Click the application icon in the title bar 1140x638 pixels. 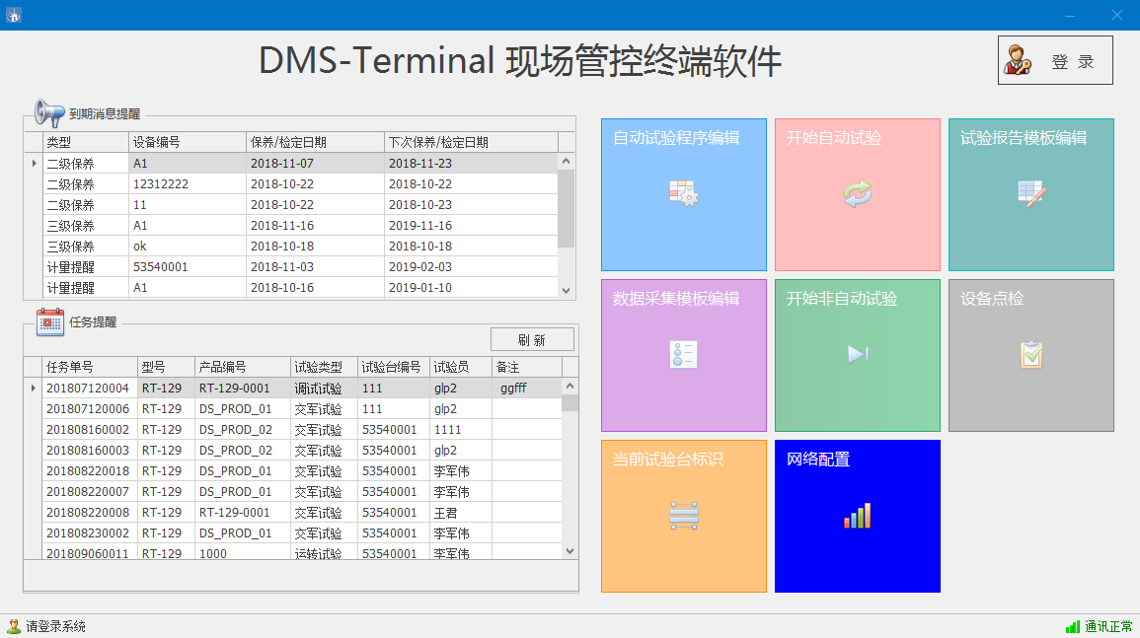pyautogui.click(x=13, y=15)
